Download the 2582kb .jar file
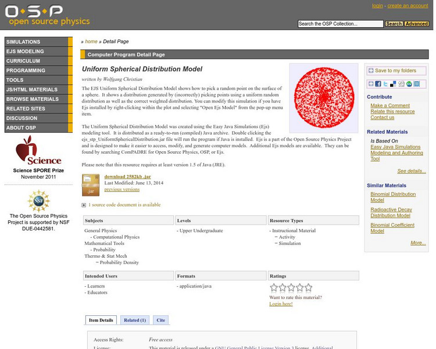The width and height of the screenshot is (436, 349). [128, 176]
